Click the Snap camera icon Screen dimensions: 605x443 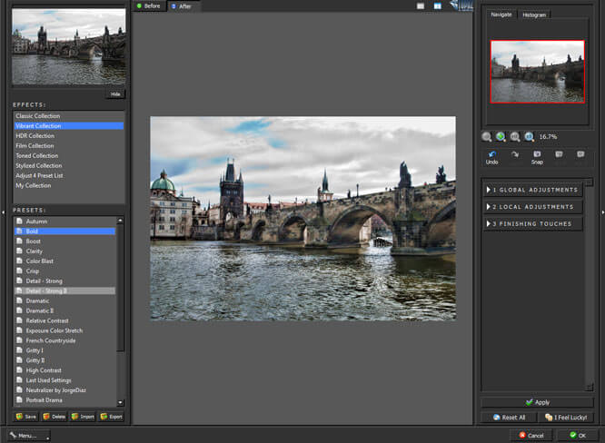(x=537, y=153)
